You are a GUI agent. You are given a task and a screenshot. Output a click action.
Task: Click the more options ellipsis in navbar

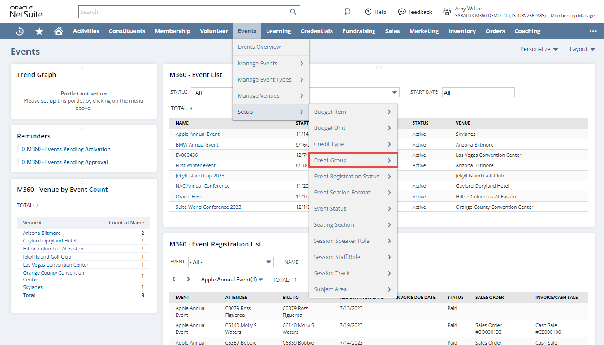pyautogui.click(x=593, y=31)
